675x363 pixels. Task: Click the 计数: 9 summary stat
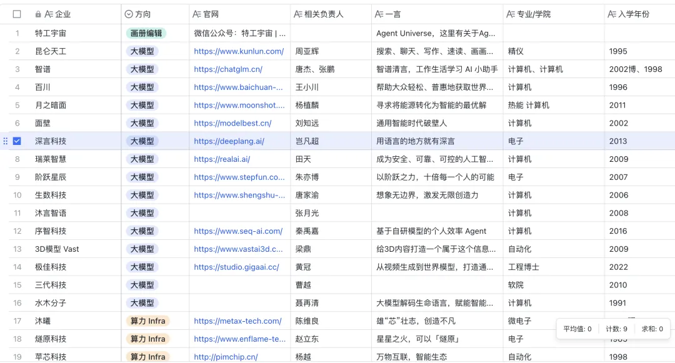[616, 329]
